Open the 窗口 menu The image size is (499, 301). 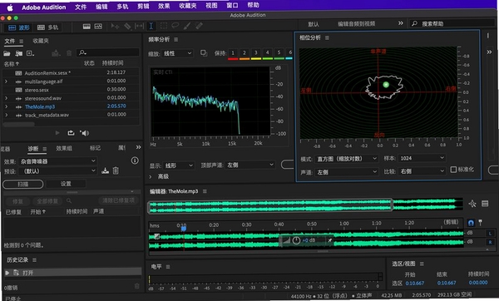[x=232, y=6]
